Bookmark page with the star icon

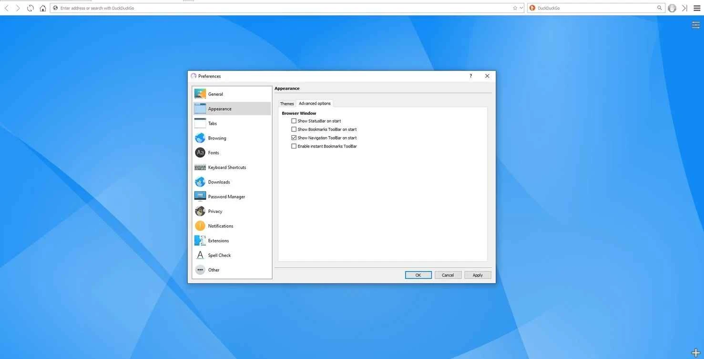pos(515,8)
